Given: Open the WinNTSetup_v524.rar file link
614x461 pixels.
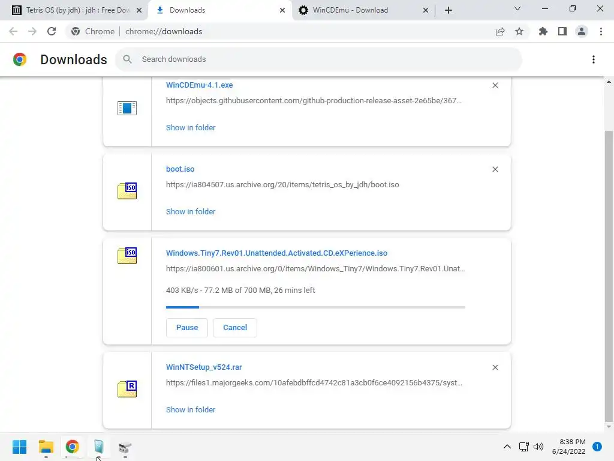Looking at the screenshot, I should (204, 367).
